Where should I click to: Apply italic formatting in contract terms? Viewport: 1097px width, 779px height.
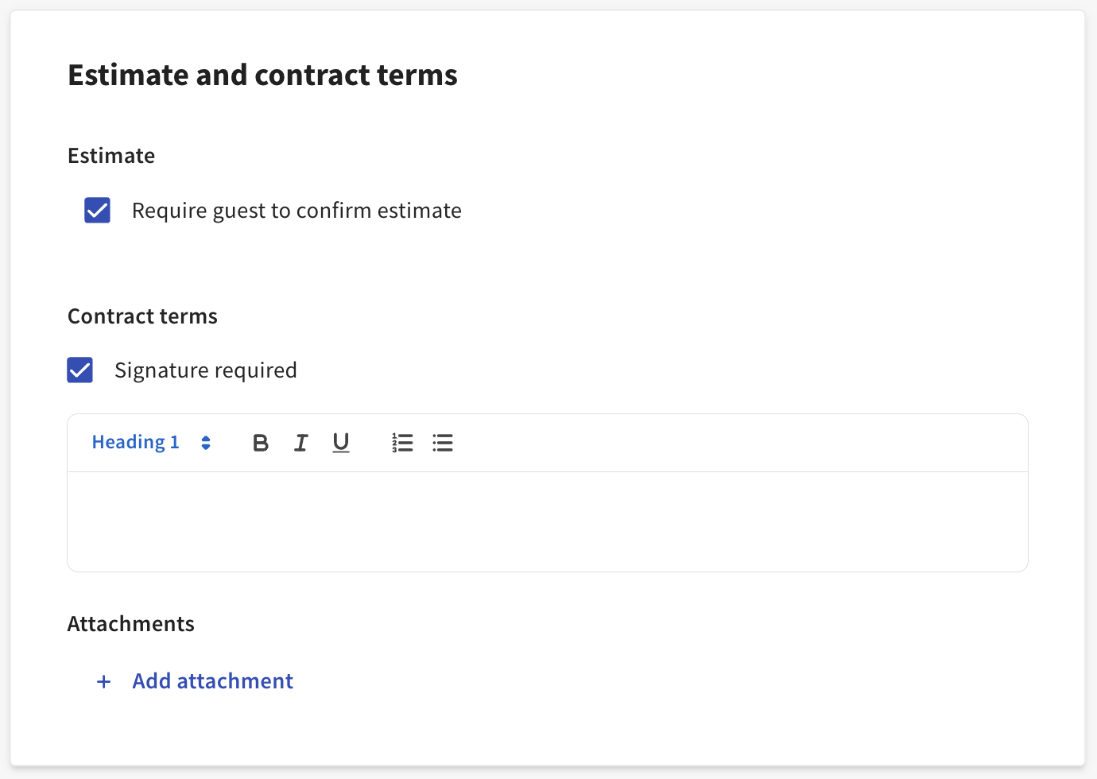point(301,443)
